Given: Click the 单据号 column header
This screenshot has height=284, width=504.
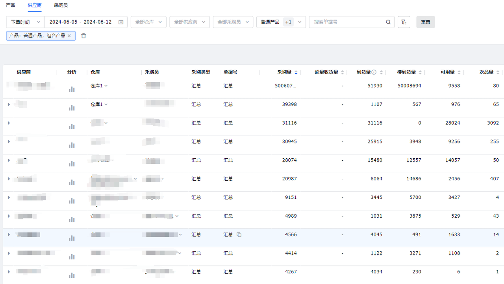Looking at the screenshot, I should [x=230, y=72].
